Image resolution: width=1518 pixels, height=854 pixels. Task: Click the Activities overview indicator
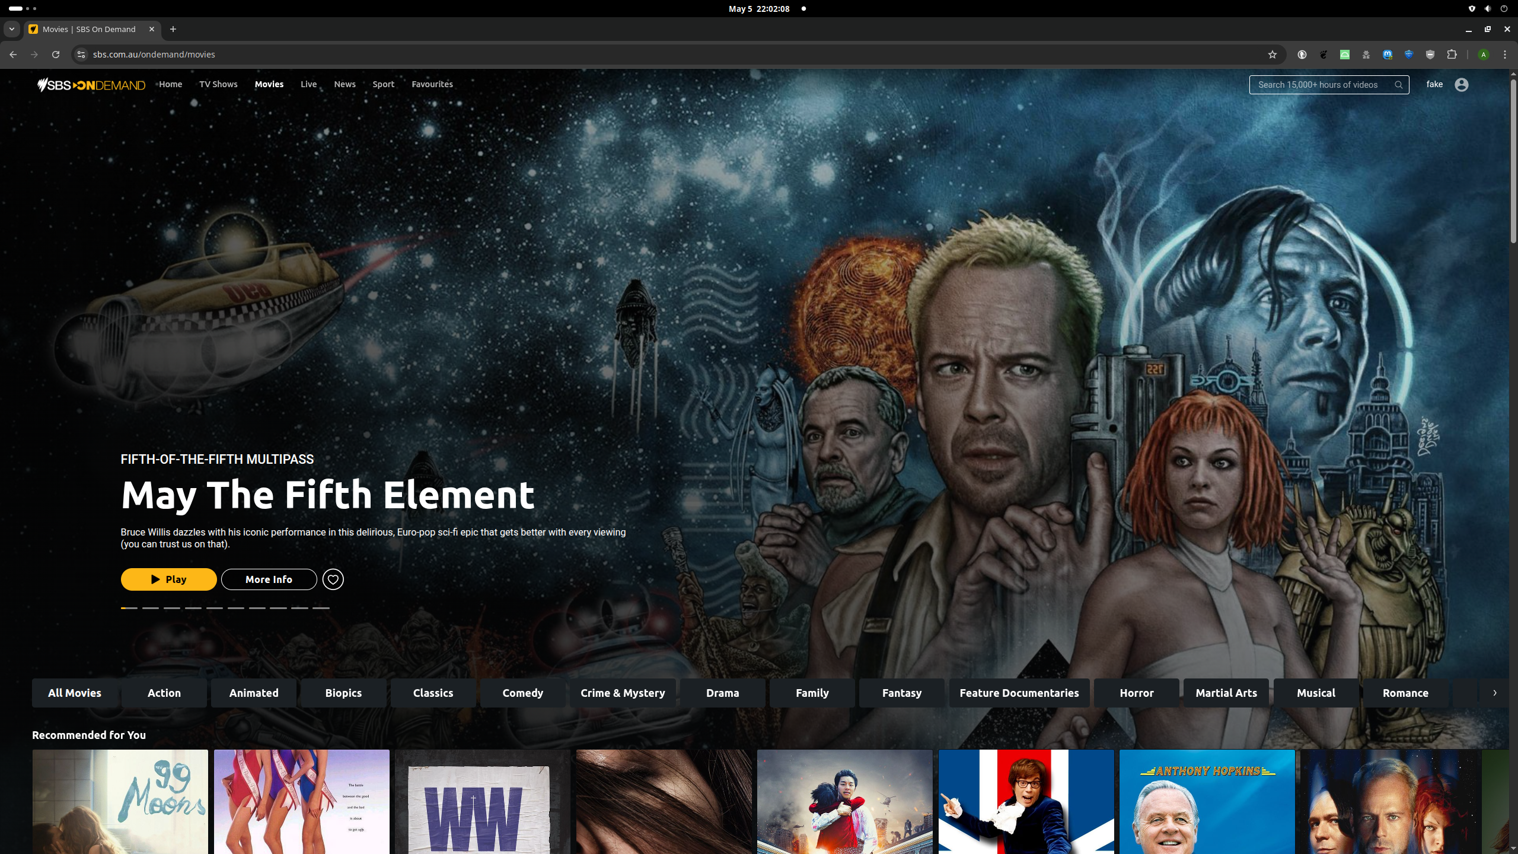coord(23,8)
